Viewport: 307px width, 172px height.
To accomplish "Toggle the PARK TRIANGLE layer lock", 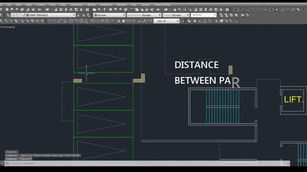I will 24,15.
